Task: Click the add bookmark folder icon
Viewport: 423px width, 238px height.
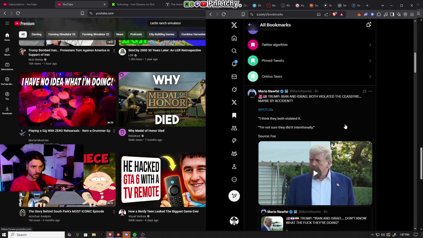Action: [x=369, y=25]
